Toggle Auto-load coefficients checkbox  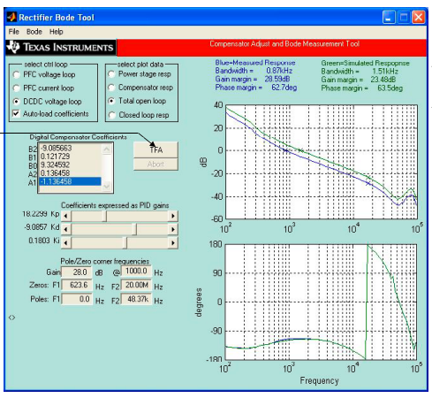(16, 113)
